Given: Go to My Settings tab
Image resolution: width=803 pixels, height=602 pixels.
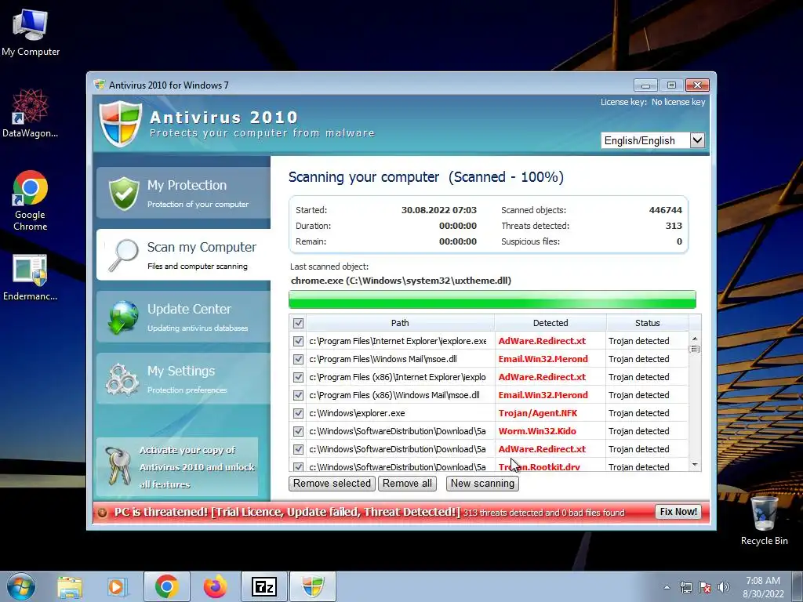Looking at the screenshot, I should (183, 379).
